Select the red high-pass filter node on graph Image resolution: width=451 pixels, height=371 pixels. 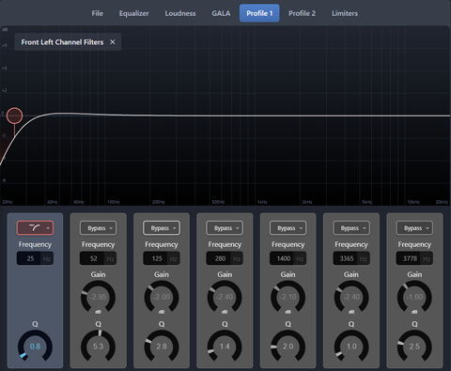click(15, 116)
